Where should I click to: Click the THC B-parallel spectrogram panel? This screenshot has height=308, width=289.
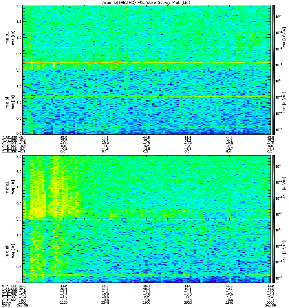(146, 251)
